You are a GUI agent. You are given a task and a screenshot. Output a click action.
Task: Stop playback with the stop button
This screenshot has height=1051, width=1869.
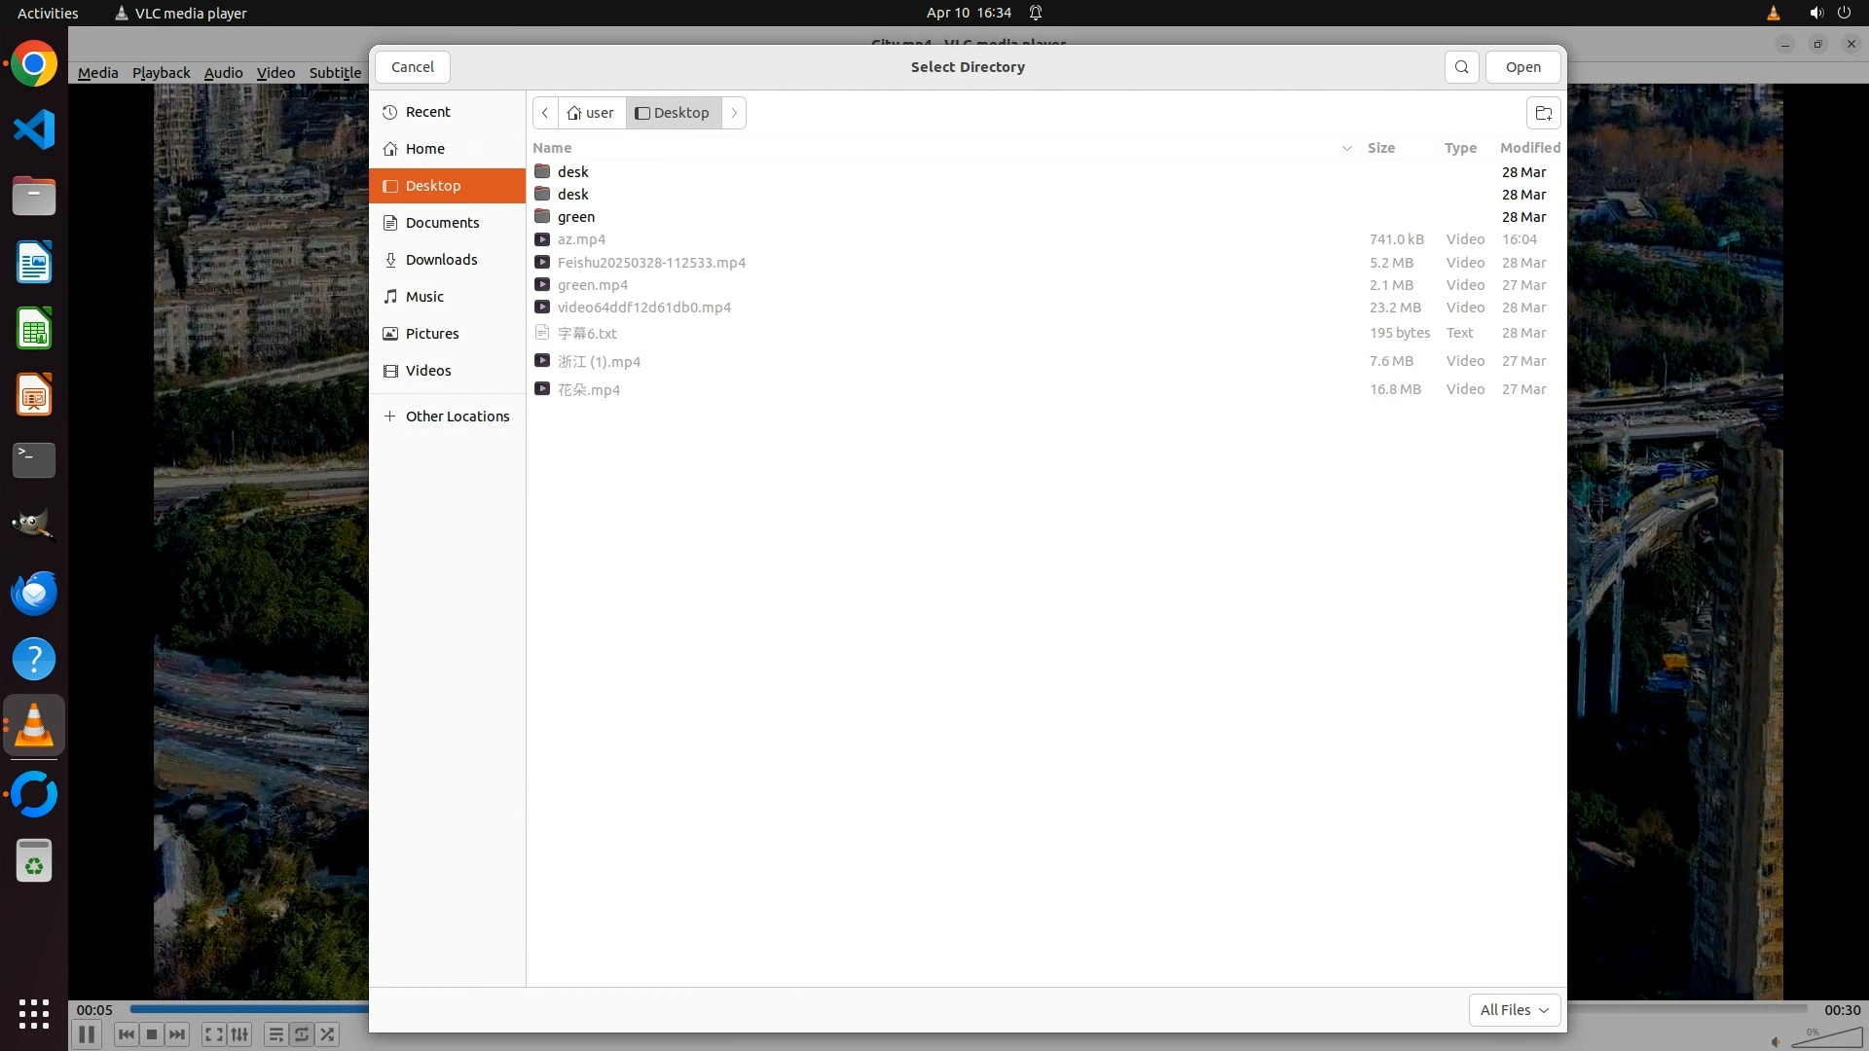[152, 1034]
